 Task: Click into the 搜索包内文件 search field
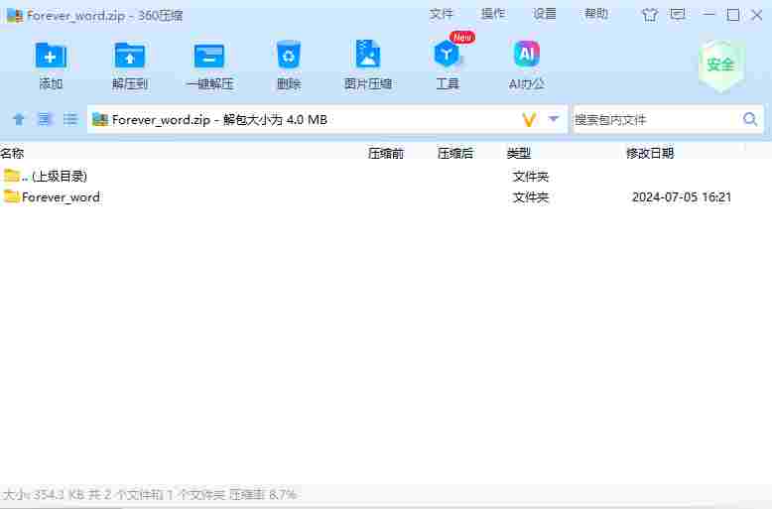coord(655,120)
